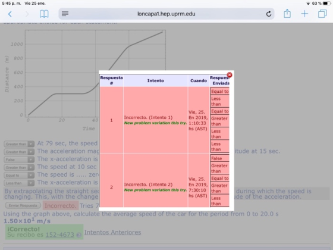
Task: Open the bookmarks book icon
Action: click(44, 14)
